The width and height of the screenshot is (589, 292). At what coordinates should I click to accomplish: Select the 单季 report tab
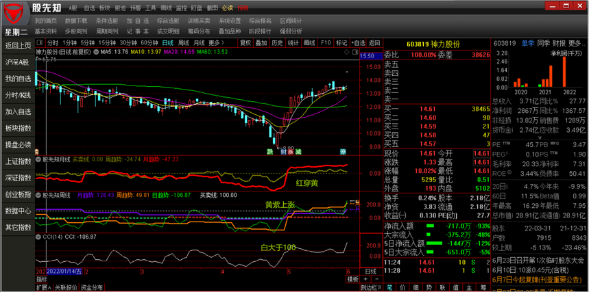pyautogui.click(x=527, y=44)
